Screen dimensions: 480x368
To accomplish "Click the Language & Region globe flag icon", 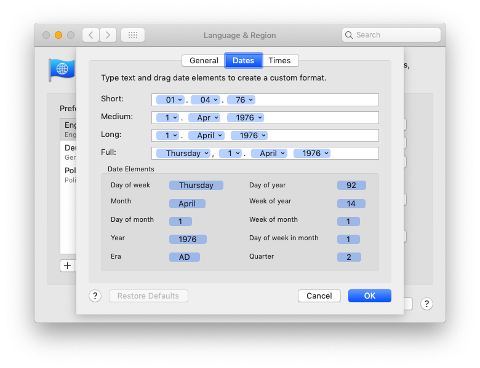I will 62,69.
